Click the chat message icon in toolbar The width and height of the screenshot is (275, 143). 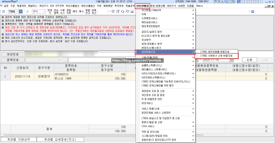click(x=127, y=11)
